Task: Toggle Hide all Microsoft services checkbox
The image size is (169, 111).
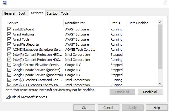Action: [x=7, y=97]
